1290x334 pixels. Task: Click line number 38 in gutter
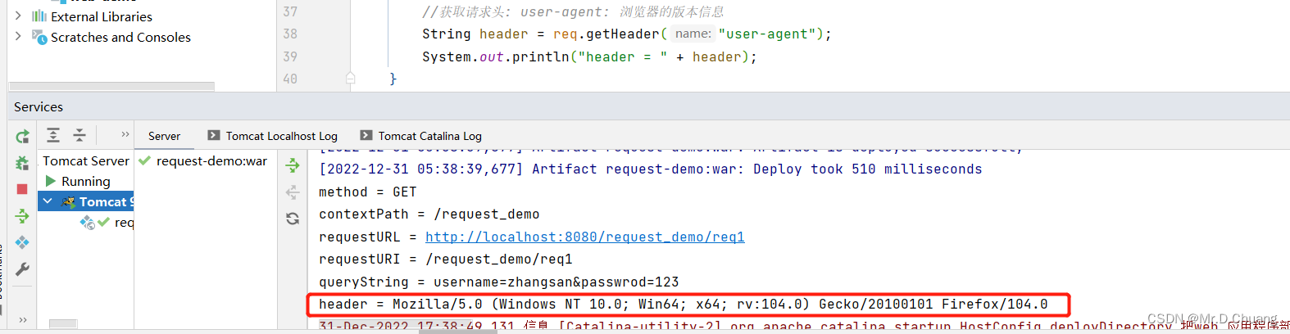point(290,34)
